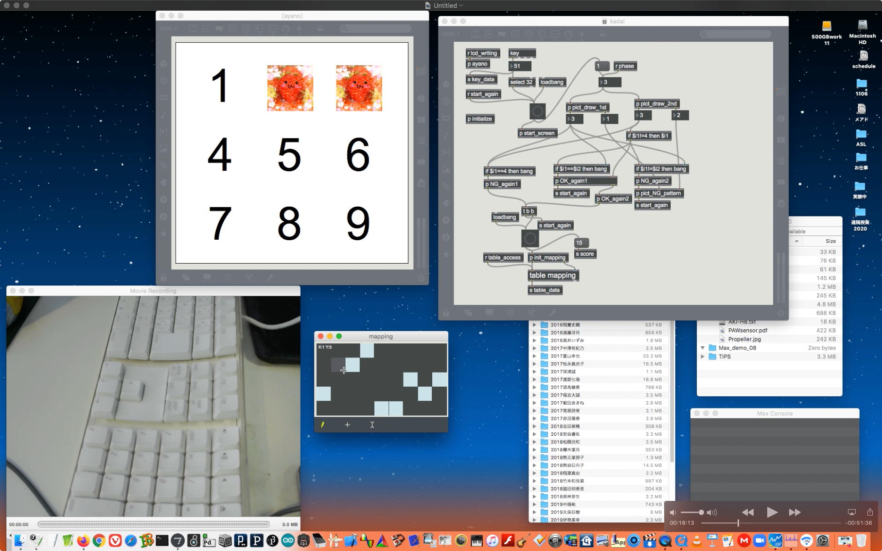Launch Vivaldi browser from the Dock

click(x=115, y=540)
